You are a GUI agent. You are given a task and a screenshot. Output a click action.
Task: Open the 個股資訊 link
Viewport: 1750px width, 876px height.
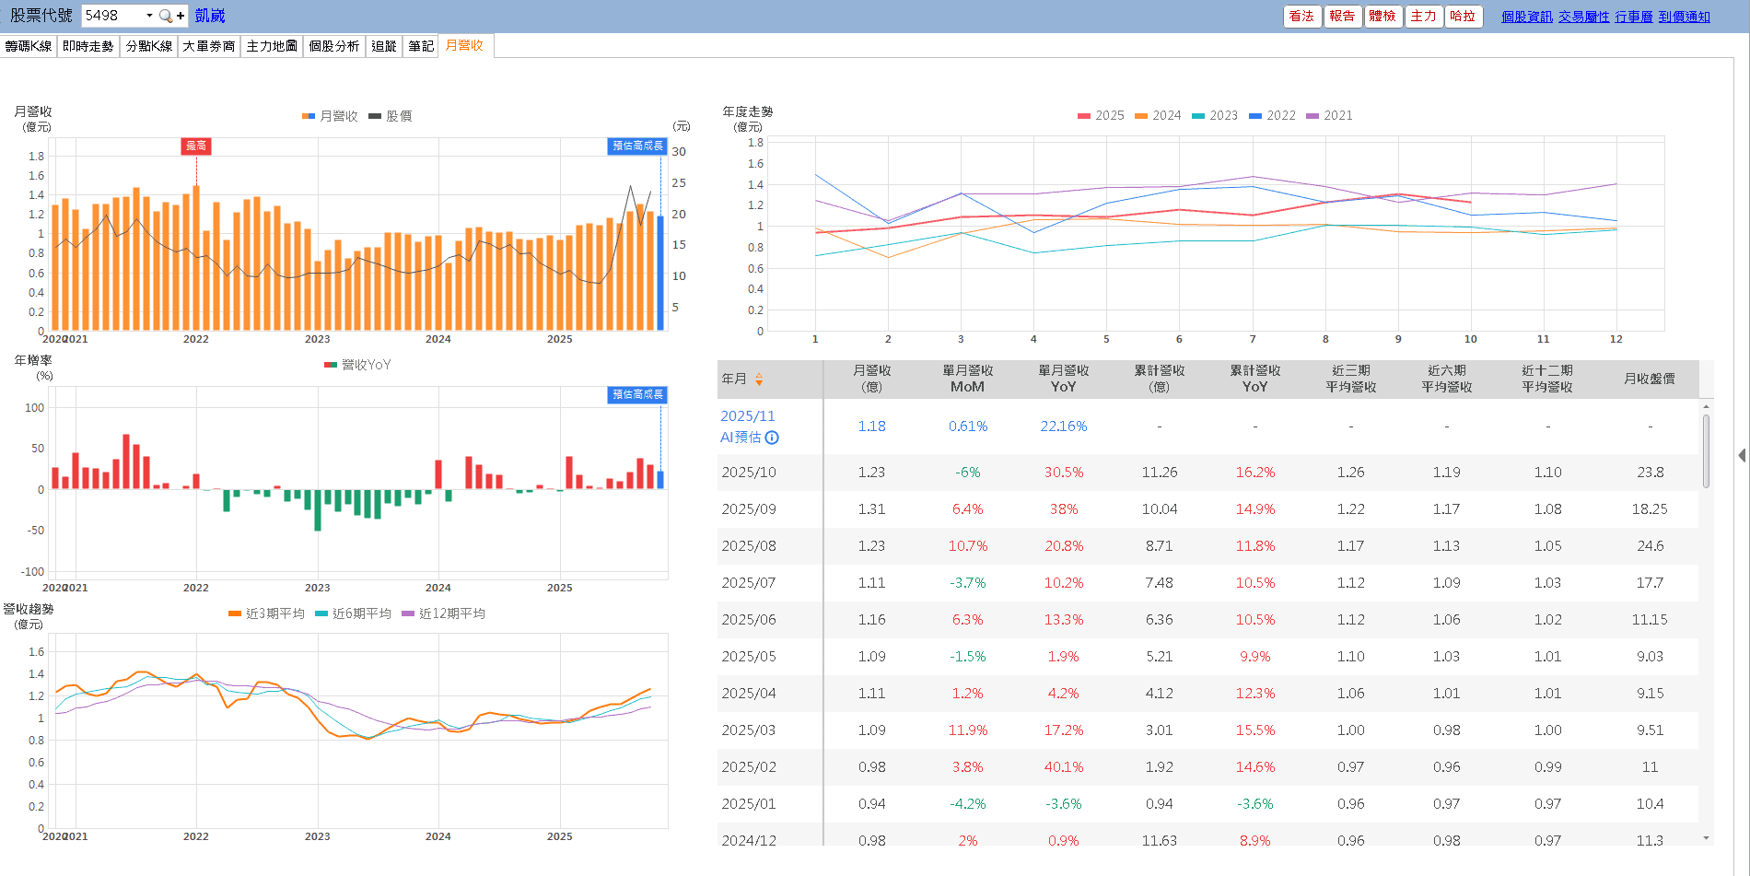1526,17
